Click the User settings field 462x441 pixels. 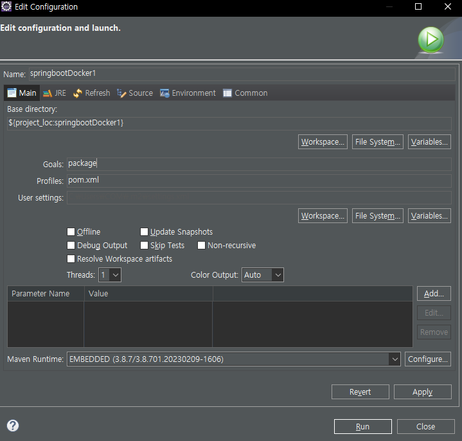tap(259, 197)
